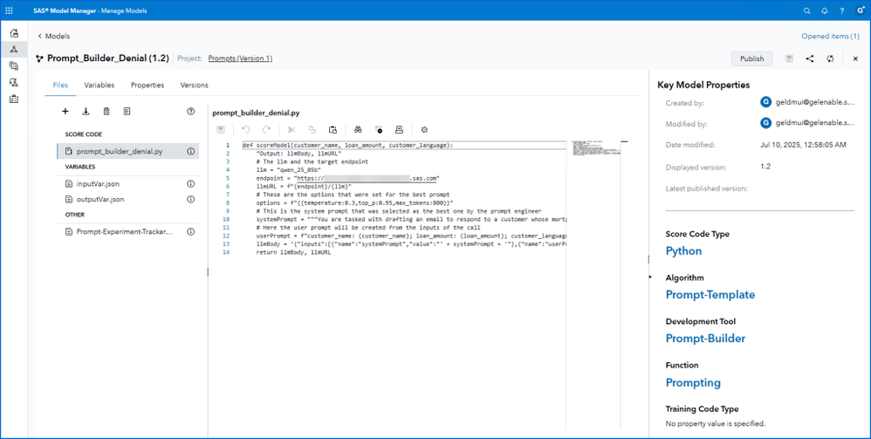Click the download files icon
The height and width of the screenshot is (439, 871).
[86, 111]
